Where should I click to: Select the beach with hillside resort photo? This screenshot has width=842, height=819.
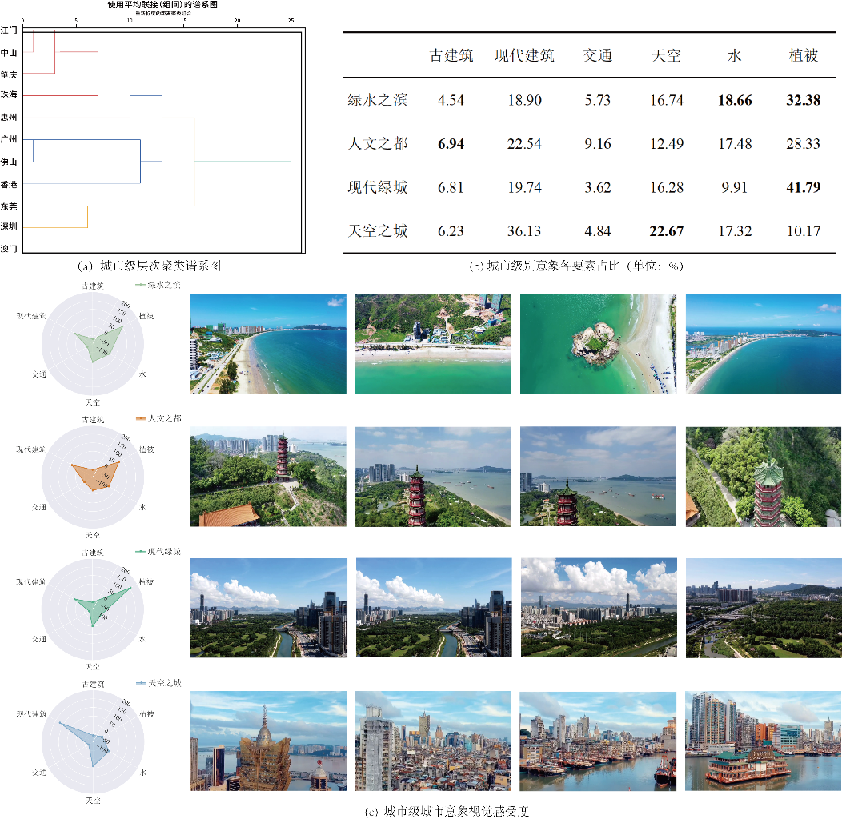432,343
